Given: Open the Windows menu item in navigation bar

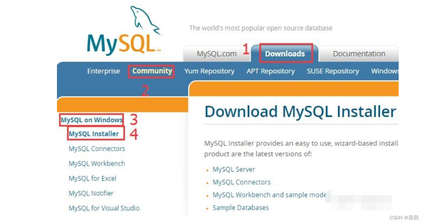Looking at the screenshot, I should [x=385, y=71].
